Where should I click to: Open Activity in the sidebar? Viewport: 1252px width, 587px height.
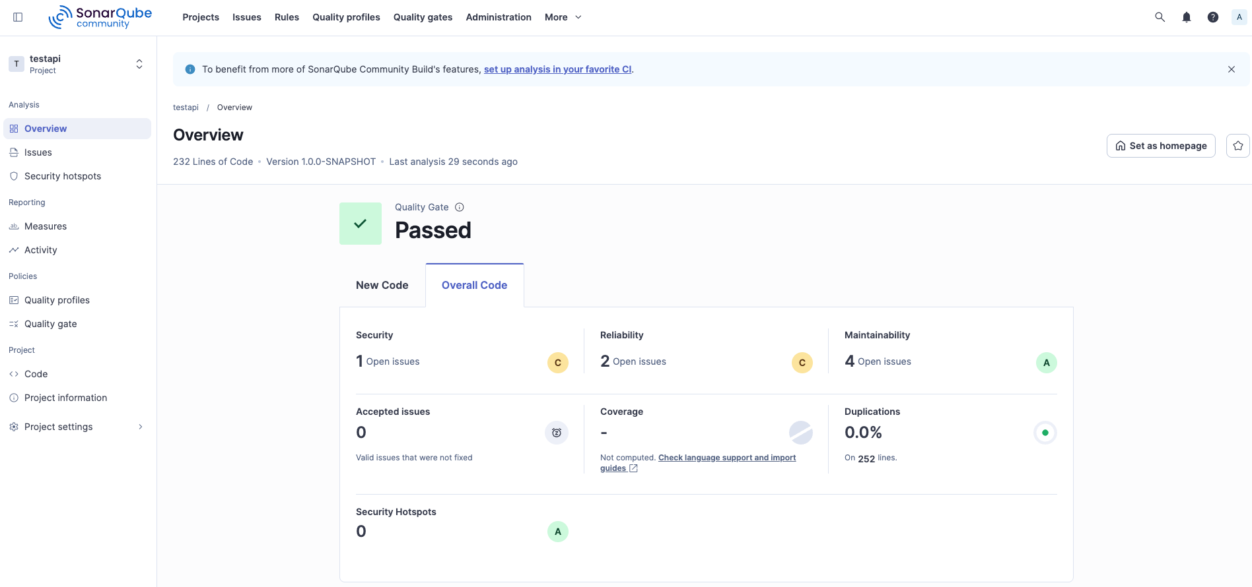pos(77,250)
